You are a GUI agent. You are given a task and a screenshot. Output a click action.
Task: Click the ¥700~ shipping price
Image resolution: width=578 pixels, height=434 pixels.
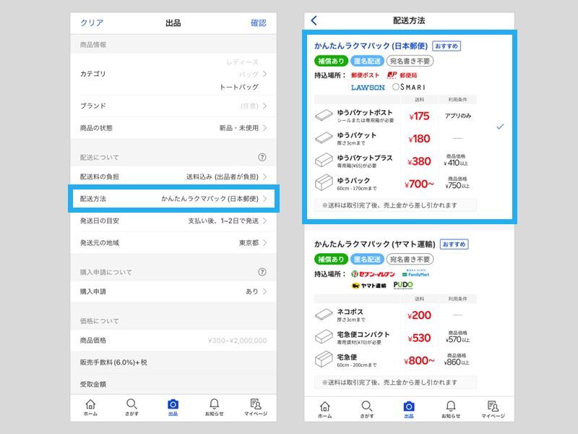[419, 184]
